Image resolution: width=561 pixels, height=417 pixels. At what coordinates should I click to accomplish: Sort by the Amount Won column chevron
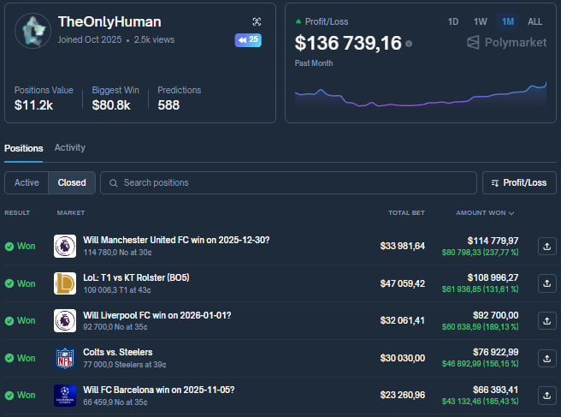click(511, 213)
